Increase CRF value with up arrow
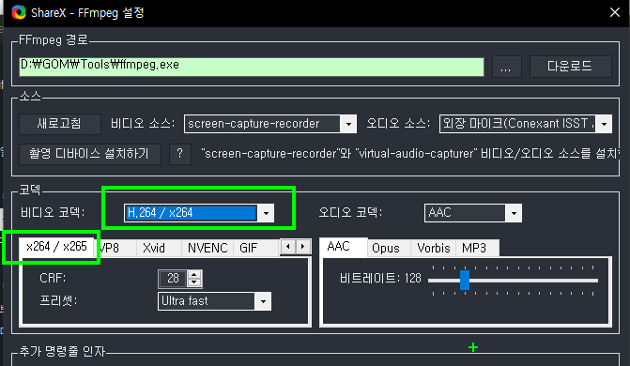Viewport: 630px width, 366px height. [194, 275]
